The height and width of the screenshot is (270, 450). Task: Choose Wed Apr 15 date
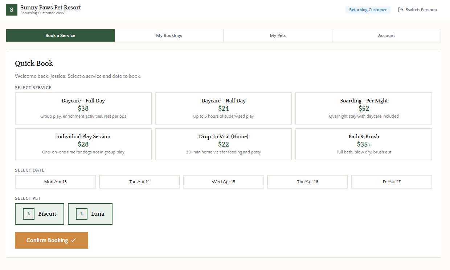pyautogui.click(x=224, y=182)
